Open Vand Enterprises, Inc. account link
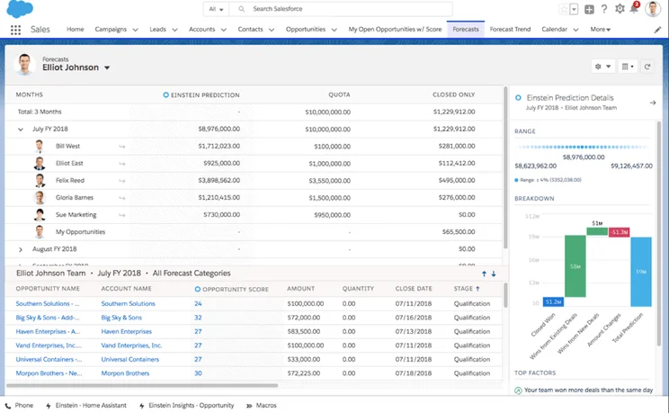Screen dimensions: 669x413 [x=131, y=346]
